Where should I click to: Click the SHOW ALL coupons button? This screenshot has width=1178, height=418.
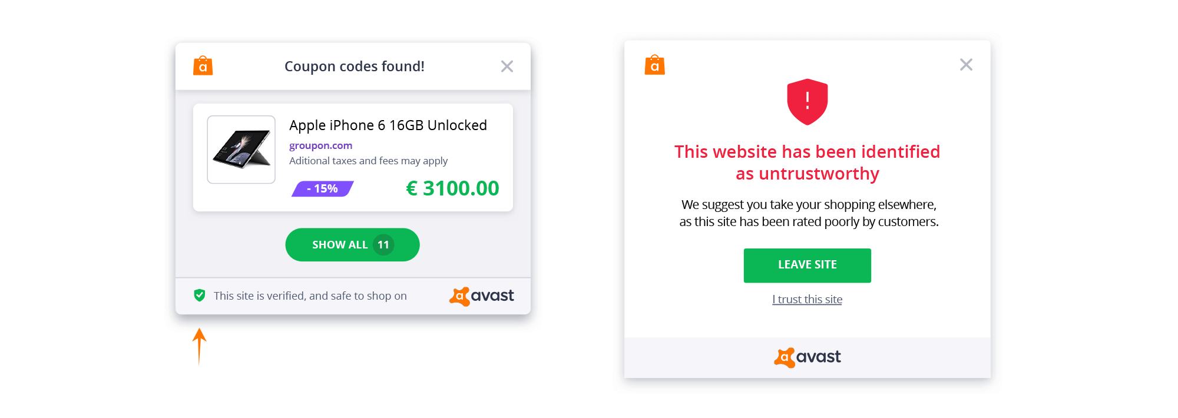click(352, 245)
